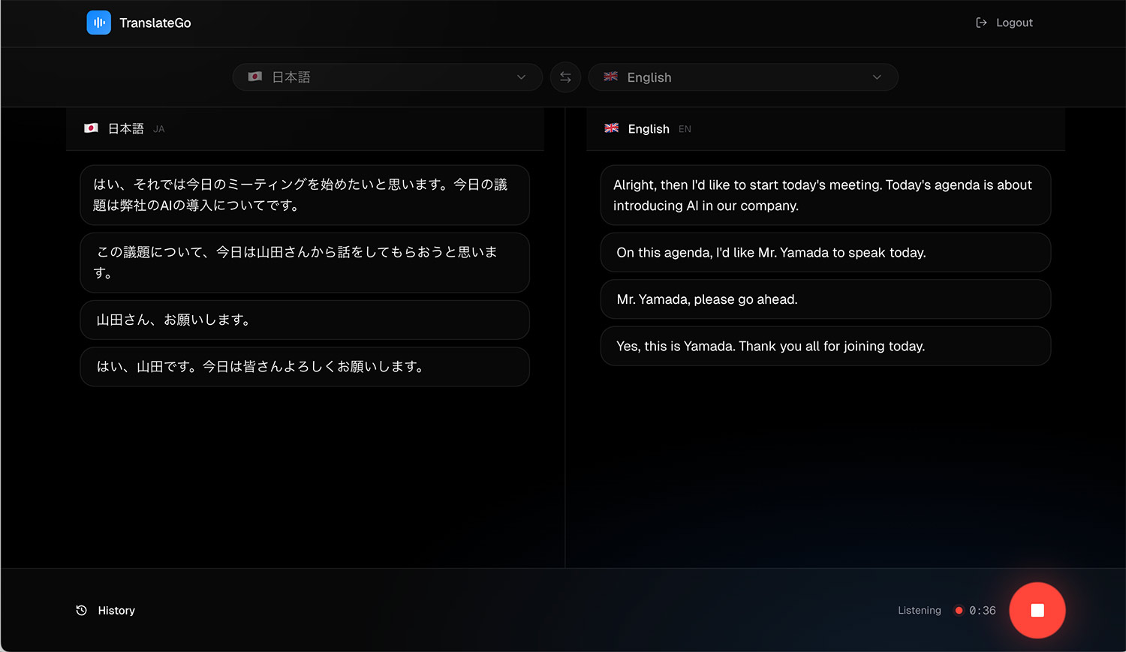The height and width of the screenshot is (652, 1126).
Task: Expand the English dropdown chevron
Action: point(877,77)
